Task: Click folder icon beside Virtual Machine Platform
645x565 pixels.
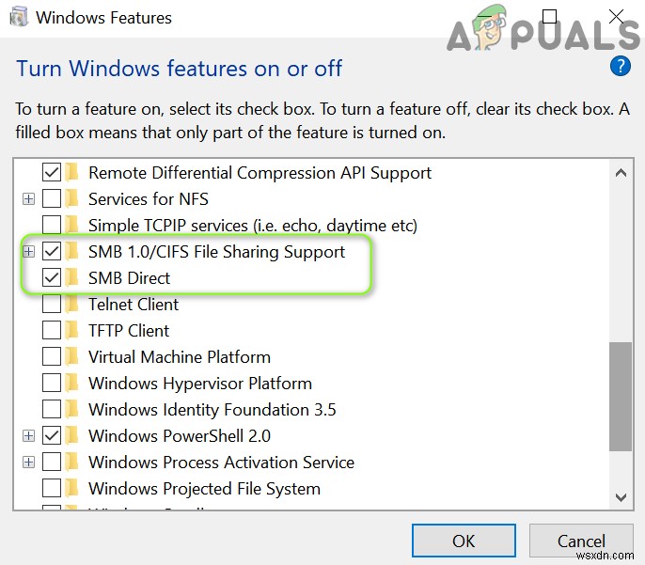Action: click(x=73, y=357)
